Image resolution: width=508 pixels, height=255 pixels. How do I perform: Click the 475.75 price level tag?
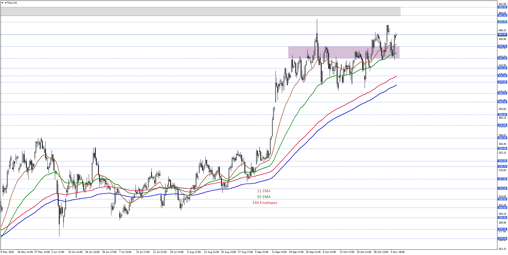[502, 22]
